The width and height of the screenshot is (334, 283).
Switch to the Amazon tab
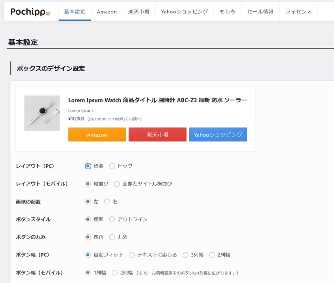[107, 12]
